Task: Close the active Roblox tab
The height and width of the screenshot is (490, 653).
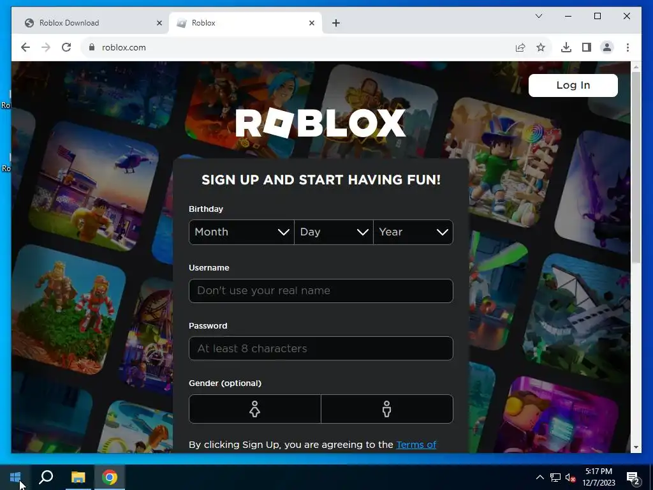Action: pyautogui.click(x=311, y=23)
